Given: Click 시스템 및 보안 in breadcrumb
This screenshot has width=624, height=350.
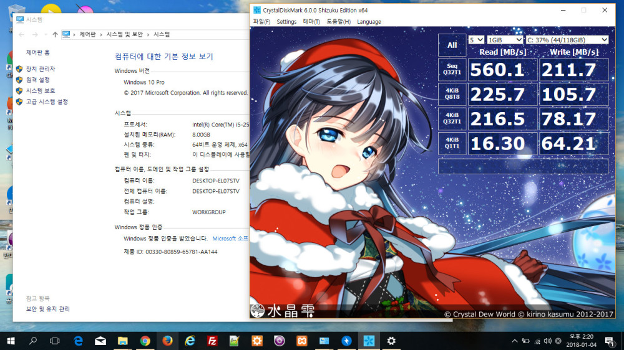Looking at the screenshot, I should tap(124, 34).
